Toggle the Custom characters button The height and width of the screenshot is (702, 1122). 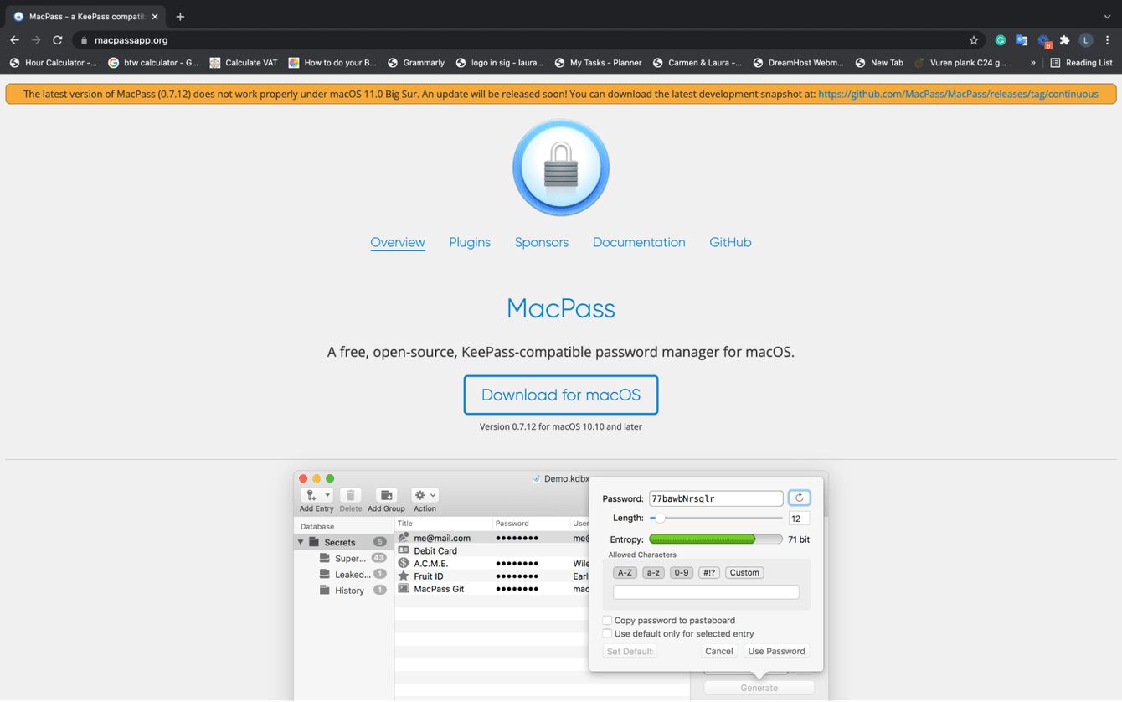pos(744,573)
